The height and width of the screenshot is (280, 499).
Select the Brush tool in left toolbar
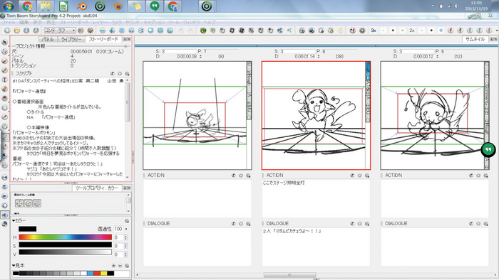pos(4,61)
